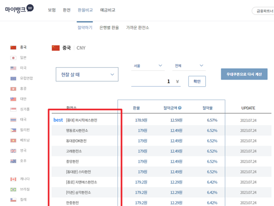The height and width of the screenshot is (206, 274).
Task: Select the Singapore (싱가폴) flag
Action: coord(13,109)
